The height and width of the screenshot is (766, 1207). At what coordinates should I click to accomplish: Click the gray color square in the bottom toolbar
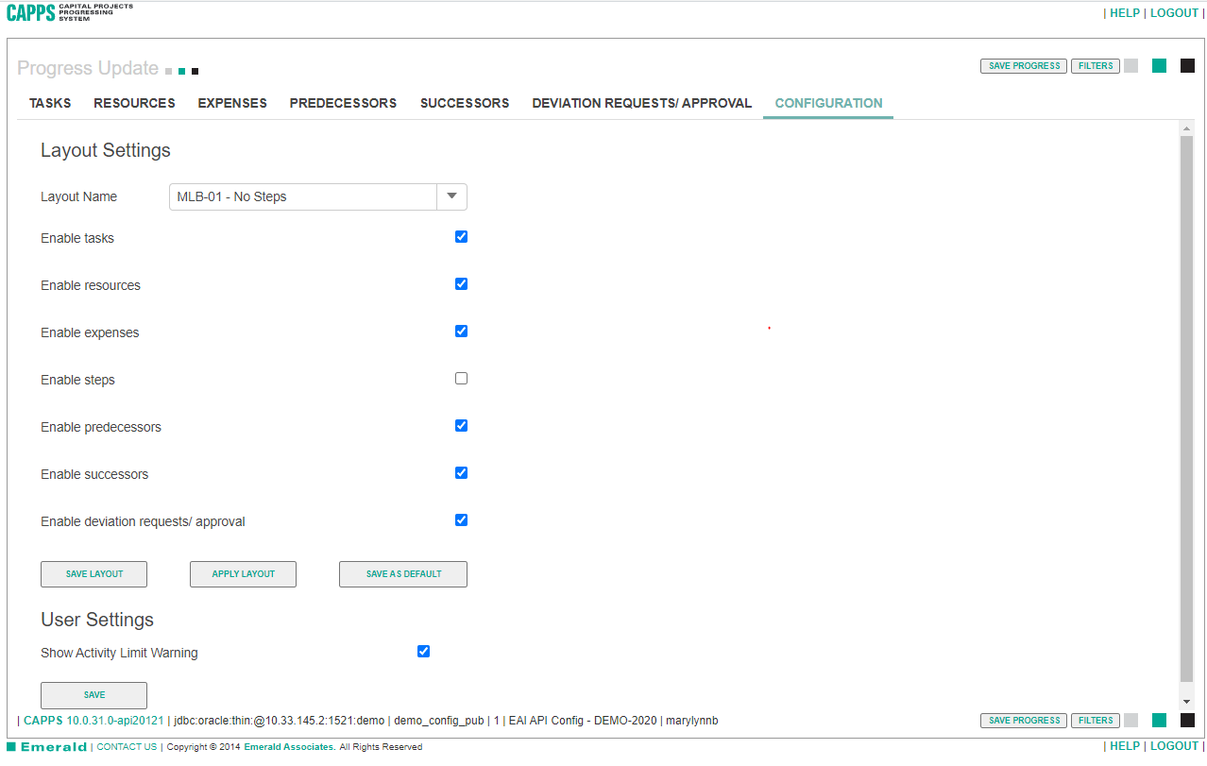1130,720
